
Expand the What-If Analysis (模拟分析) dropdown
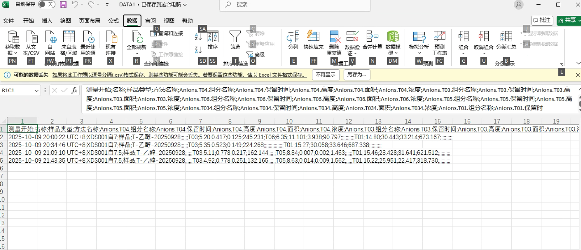[x=419, y=53]
